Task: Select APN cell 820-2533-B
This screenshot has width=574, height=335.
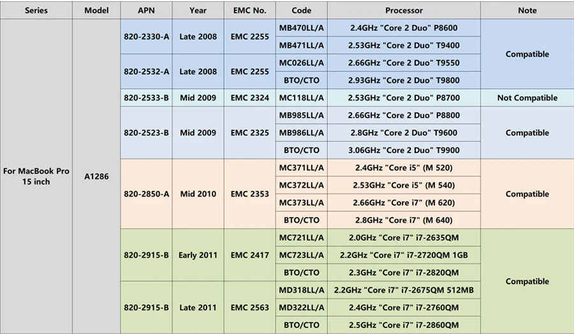Action: (x=146, y=98)
